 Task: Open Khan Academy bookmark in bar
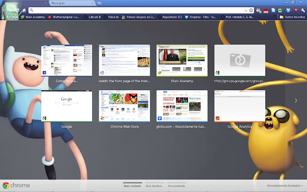(x=33, y=17)
